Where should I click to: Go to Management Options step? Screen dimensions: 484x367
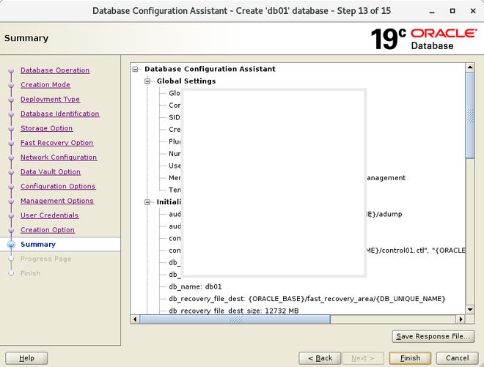coord(57,201)
